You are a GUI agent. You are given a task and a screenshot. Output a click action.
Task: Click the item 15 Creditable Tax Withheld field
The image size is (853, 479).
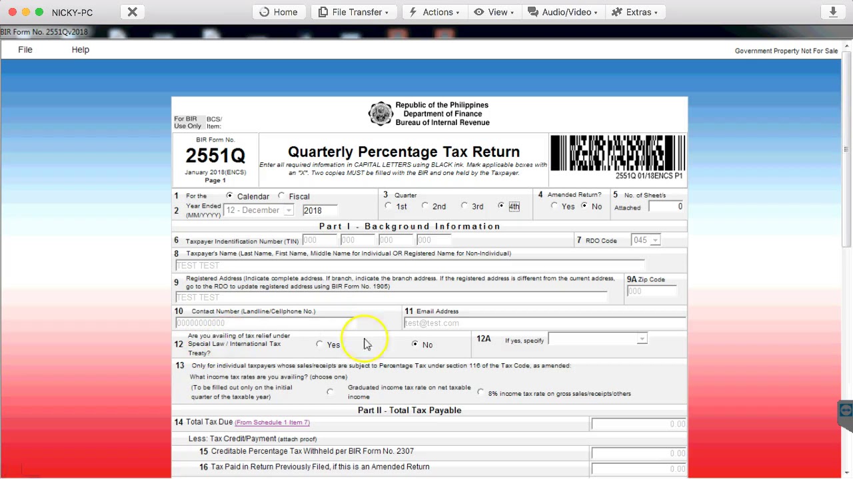[638, 453]
